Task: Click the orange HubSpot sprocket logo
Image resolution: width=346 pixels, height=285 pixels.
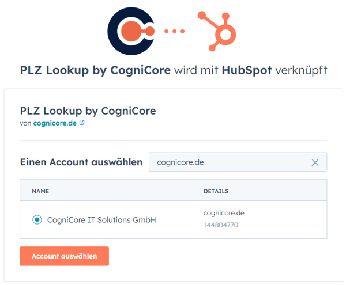Action: tap(216, 31)
